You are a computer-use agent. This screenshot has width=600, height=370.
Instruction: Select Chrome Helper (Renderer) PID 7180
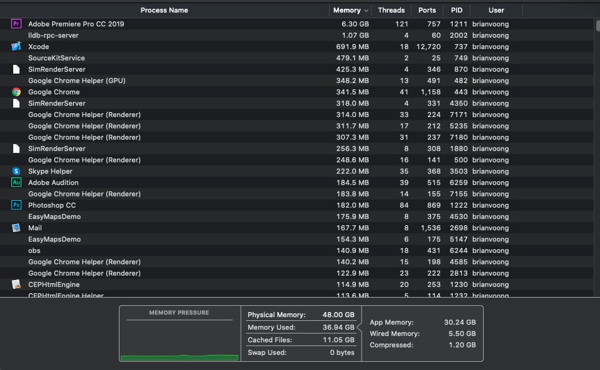click(297, 137)
